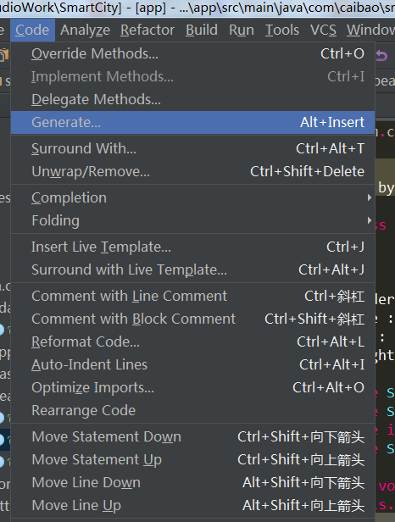Choose Override Methods... menu entry

(192, 53)
